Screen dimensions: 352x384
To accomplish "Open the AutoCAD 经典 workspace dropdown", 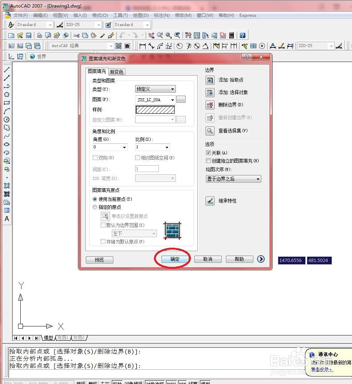I will click(x=81, y=46).
